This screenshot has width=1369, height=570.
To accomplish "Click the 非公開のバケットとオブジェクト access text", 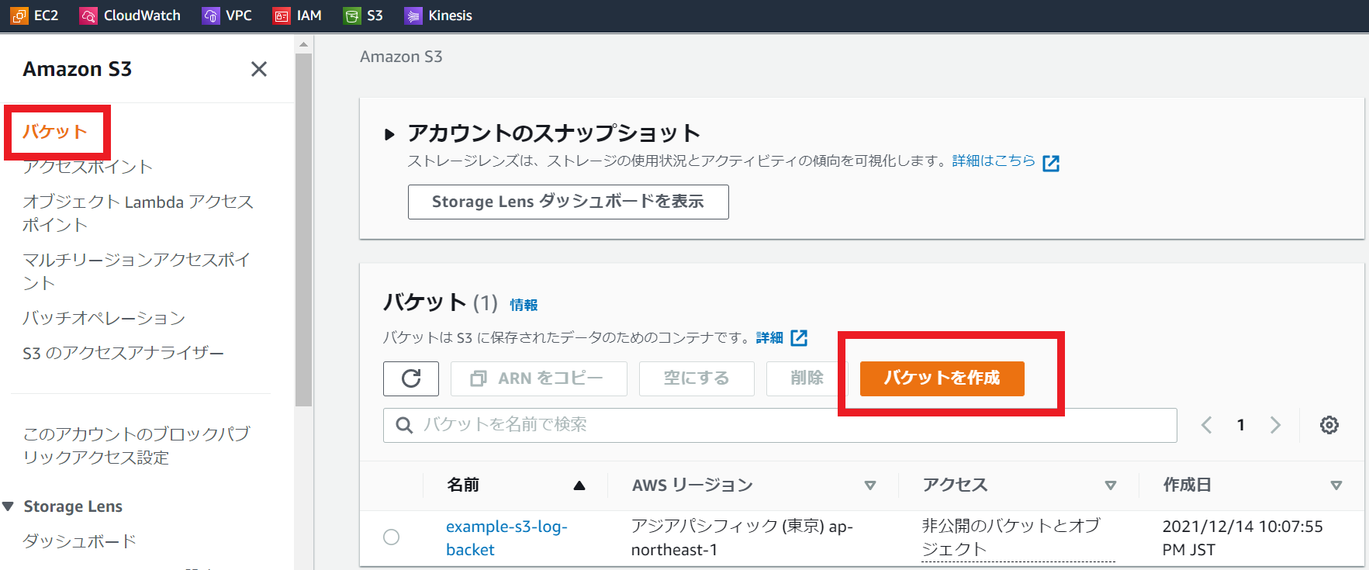I will click(1018, 537).
